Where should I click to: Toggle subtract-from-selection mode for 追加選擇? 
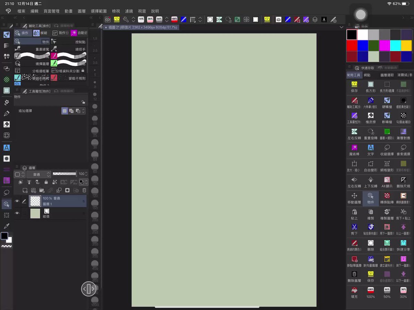pyautogui.click(x=78, y=111)
